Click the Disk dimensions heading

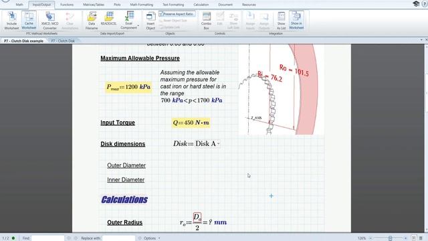(x=123, y=144)
